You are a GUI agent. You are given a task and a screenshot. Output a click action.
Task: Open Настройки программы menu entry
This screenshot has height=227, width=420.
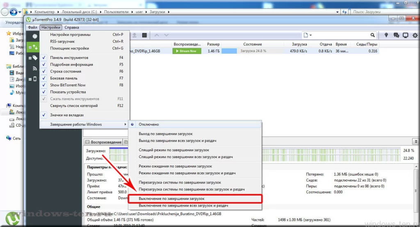(x=70, y=35)
